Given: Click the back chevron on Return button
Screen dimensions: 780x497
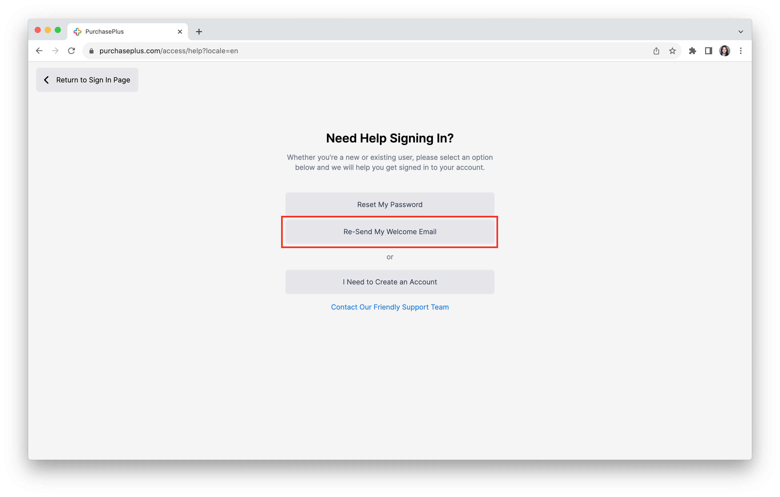Looking at the screenshot, I should (47, 80).
